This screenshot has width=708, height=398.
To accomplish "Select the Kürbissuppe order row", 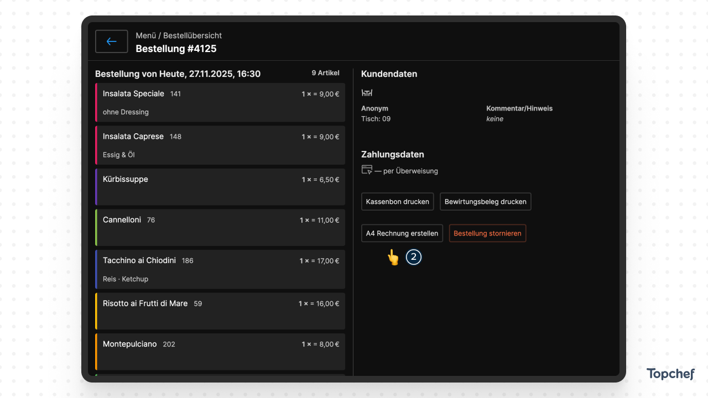I will pyautogui.click(x=220, y=187).
